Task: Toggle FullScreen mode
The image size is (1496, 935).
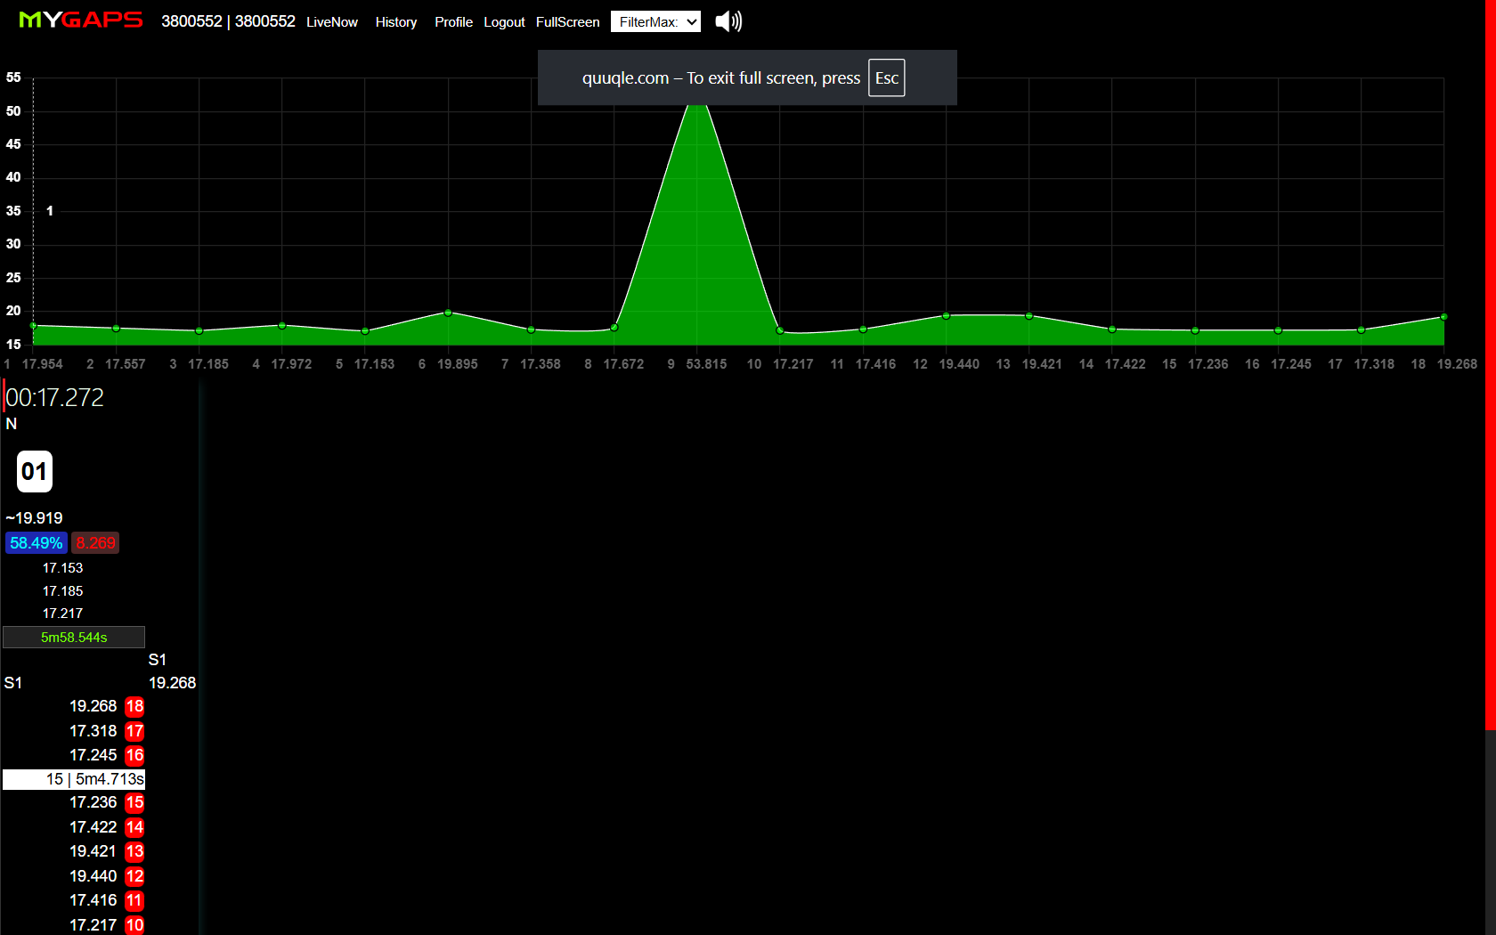Action: 567,22
